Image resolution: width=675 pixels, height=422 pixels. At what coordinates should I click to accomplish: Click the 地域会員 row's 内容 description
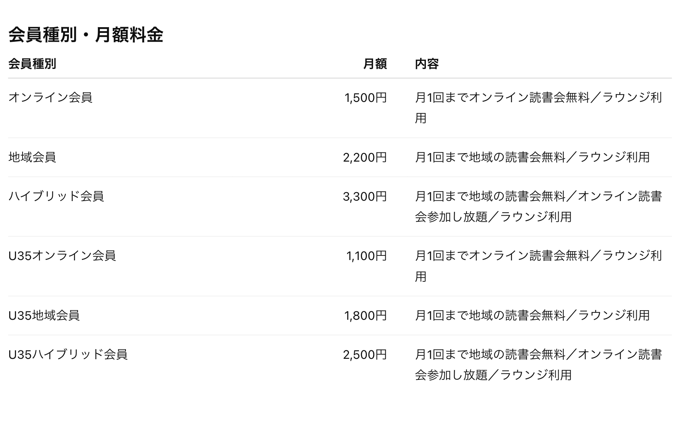pyautogui.click(x=532, y=157)
